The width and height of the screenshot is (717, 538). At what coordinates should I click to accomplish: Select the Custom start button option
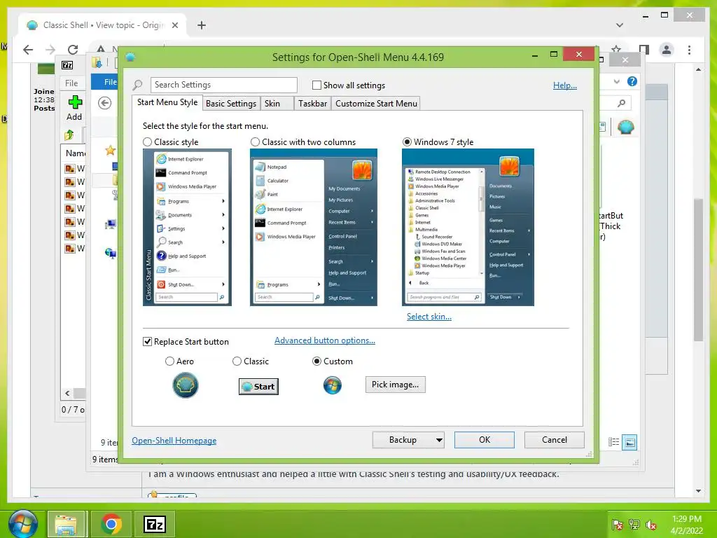pos(316,361)
